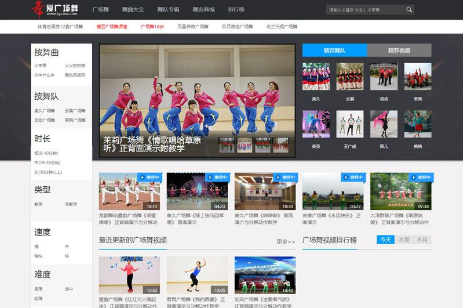Image resolution: width=463 pixels, height=308 pixels.
Task: Open the 茉莉 dance team thumbnail
Action: [x=418, y=76]
